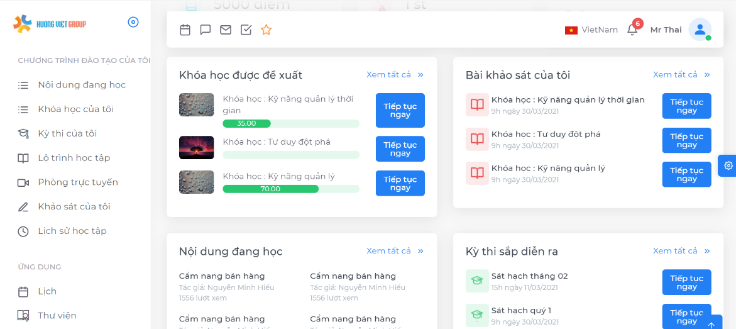The height and width of the screenshot is (329, 736).
Task: Click the video camera icon in sidebar
Action: (23, 182)
